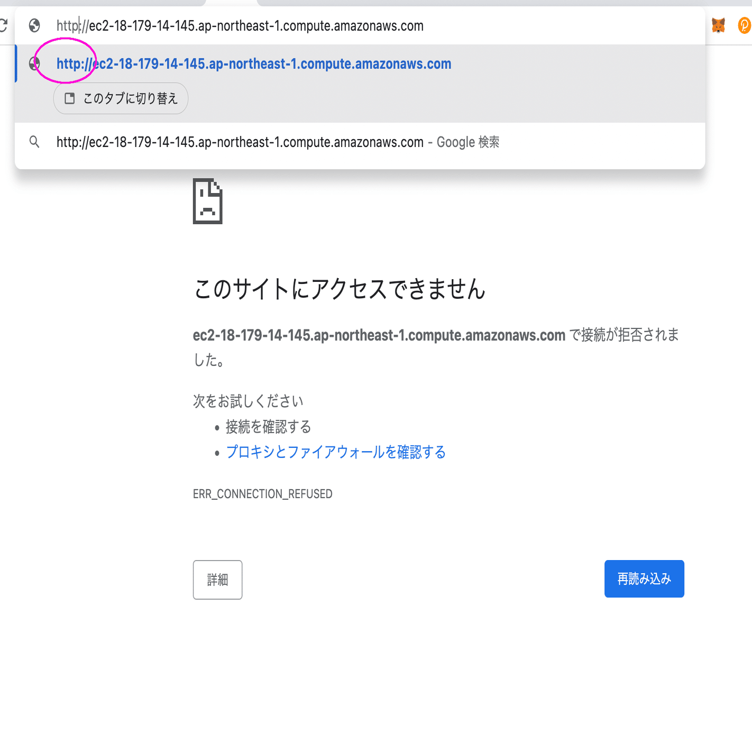Click the reload icon beside address bar
This screenshot has width=752, height=752.
point(3,25)
